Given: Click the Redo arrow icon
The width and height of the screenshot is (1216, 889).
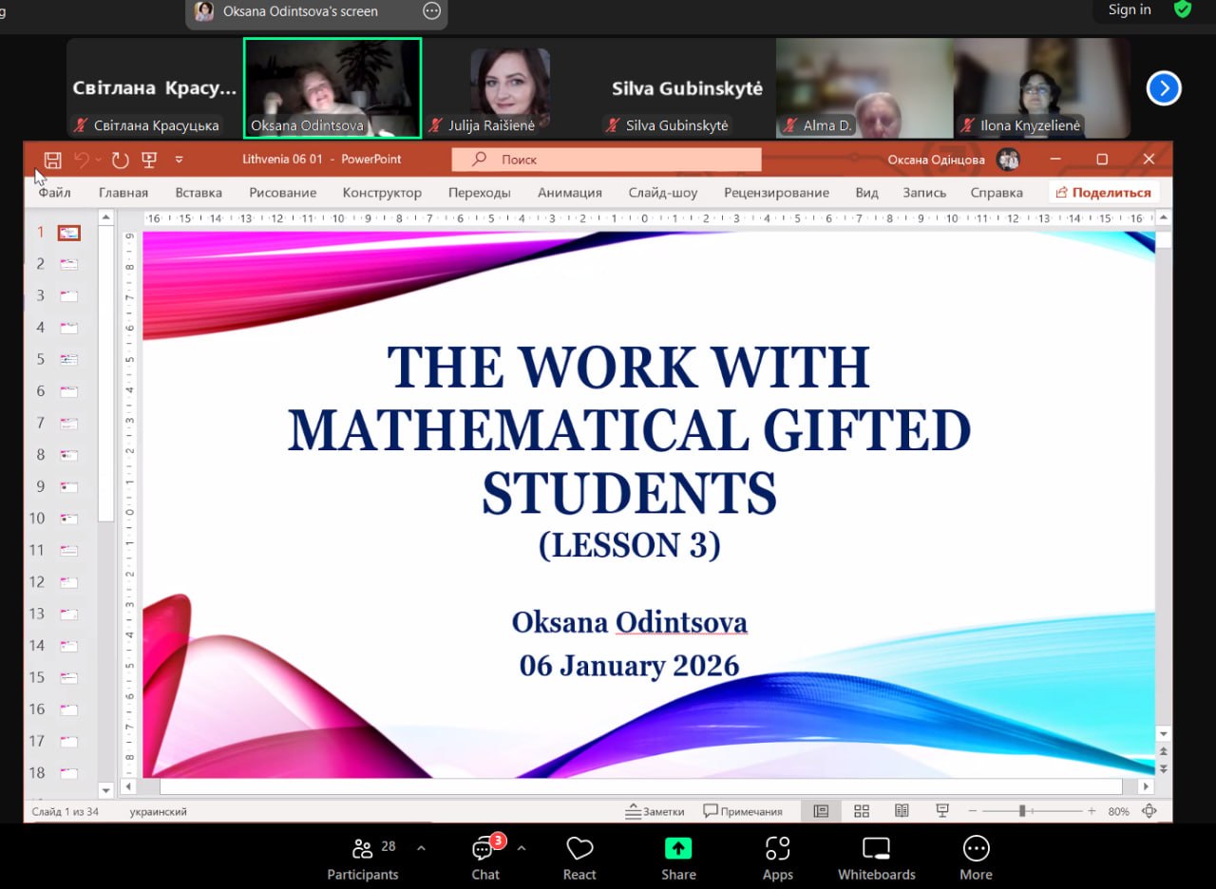Looking at the screenshot, I should 120,160.
